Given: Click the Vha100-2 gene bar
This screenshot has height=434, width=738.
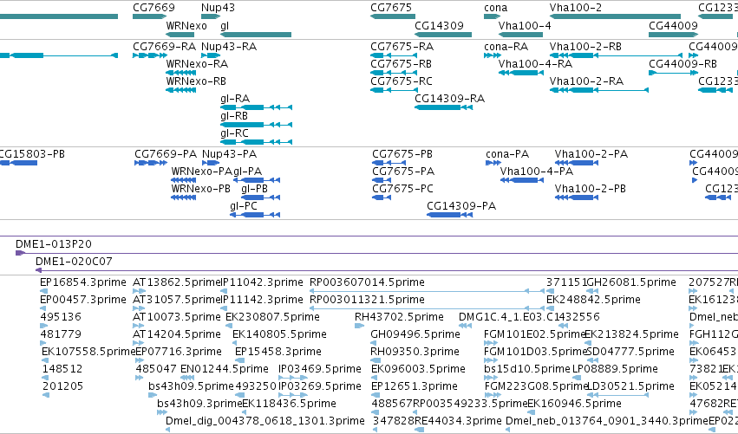Looking at the screenshot, I should 615,16.
